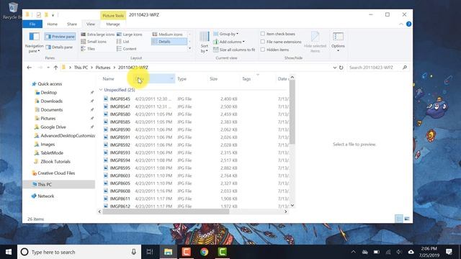461x259 pixels.
Task: Open the Add columns dropdown
Action: pyautogui.click(x=229, y=42)
